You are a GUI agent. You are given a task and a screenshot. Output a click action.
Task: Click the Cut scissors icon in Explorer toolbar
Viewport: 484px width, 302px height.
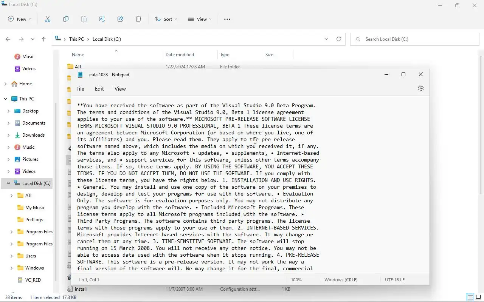click(x=47, y=19)
